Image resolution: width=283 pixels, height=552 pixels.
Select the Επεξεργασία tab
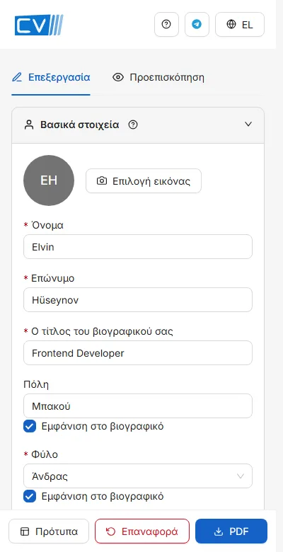[51, 77]
